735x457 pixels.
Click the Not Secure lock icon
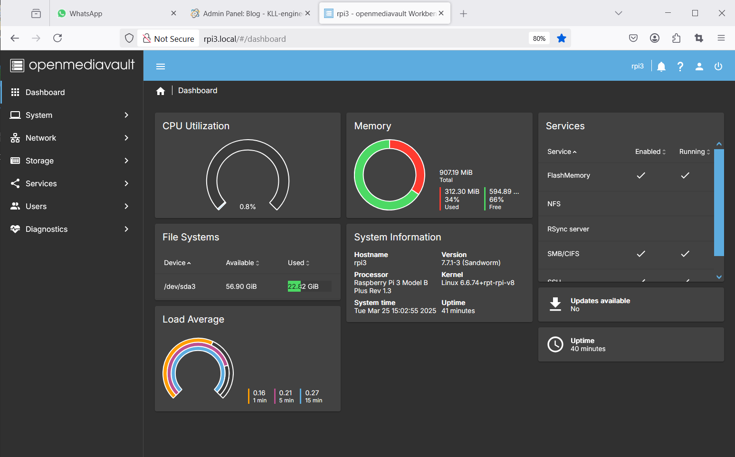pos(147,38)
